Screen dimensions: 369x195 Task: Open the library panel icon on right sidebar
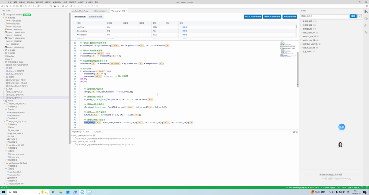(366, 12)
